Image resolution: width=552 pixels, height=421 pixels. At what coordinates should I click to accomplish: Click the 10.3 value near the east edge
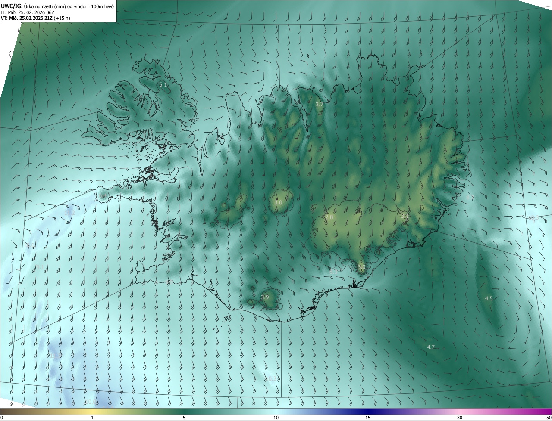point(533,217)
